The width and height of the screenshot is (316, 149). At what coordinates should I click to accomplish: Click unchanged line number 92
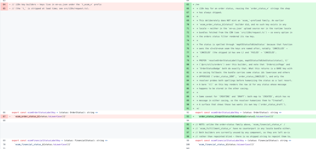tap(188, 112)
